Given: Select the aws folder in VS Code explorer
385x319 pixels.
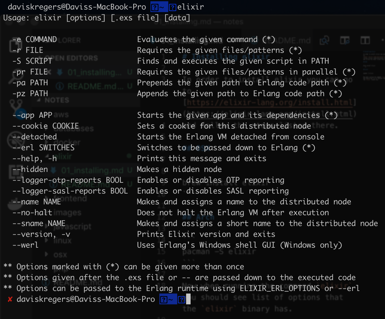Looking at the screenshot, I should pos(61,115).
